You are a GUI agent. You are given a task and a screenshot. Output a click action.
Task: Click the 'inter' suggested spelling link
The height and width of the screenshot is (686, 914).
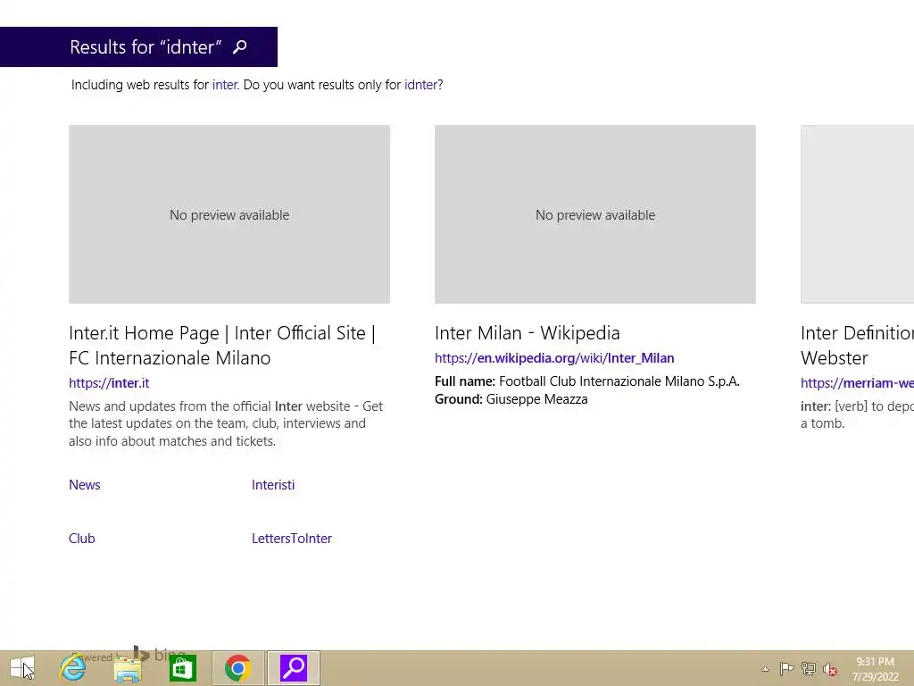point(224,85)
